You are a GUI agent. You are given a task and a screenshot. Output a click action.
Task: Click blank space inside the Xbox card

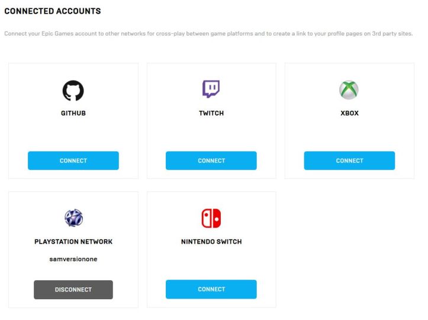[x=349, y=133]
